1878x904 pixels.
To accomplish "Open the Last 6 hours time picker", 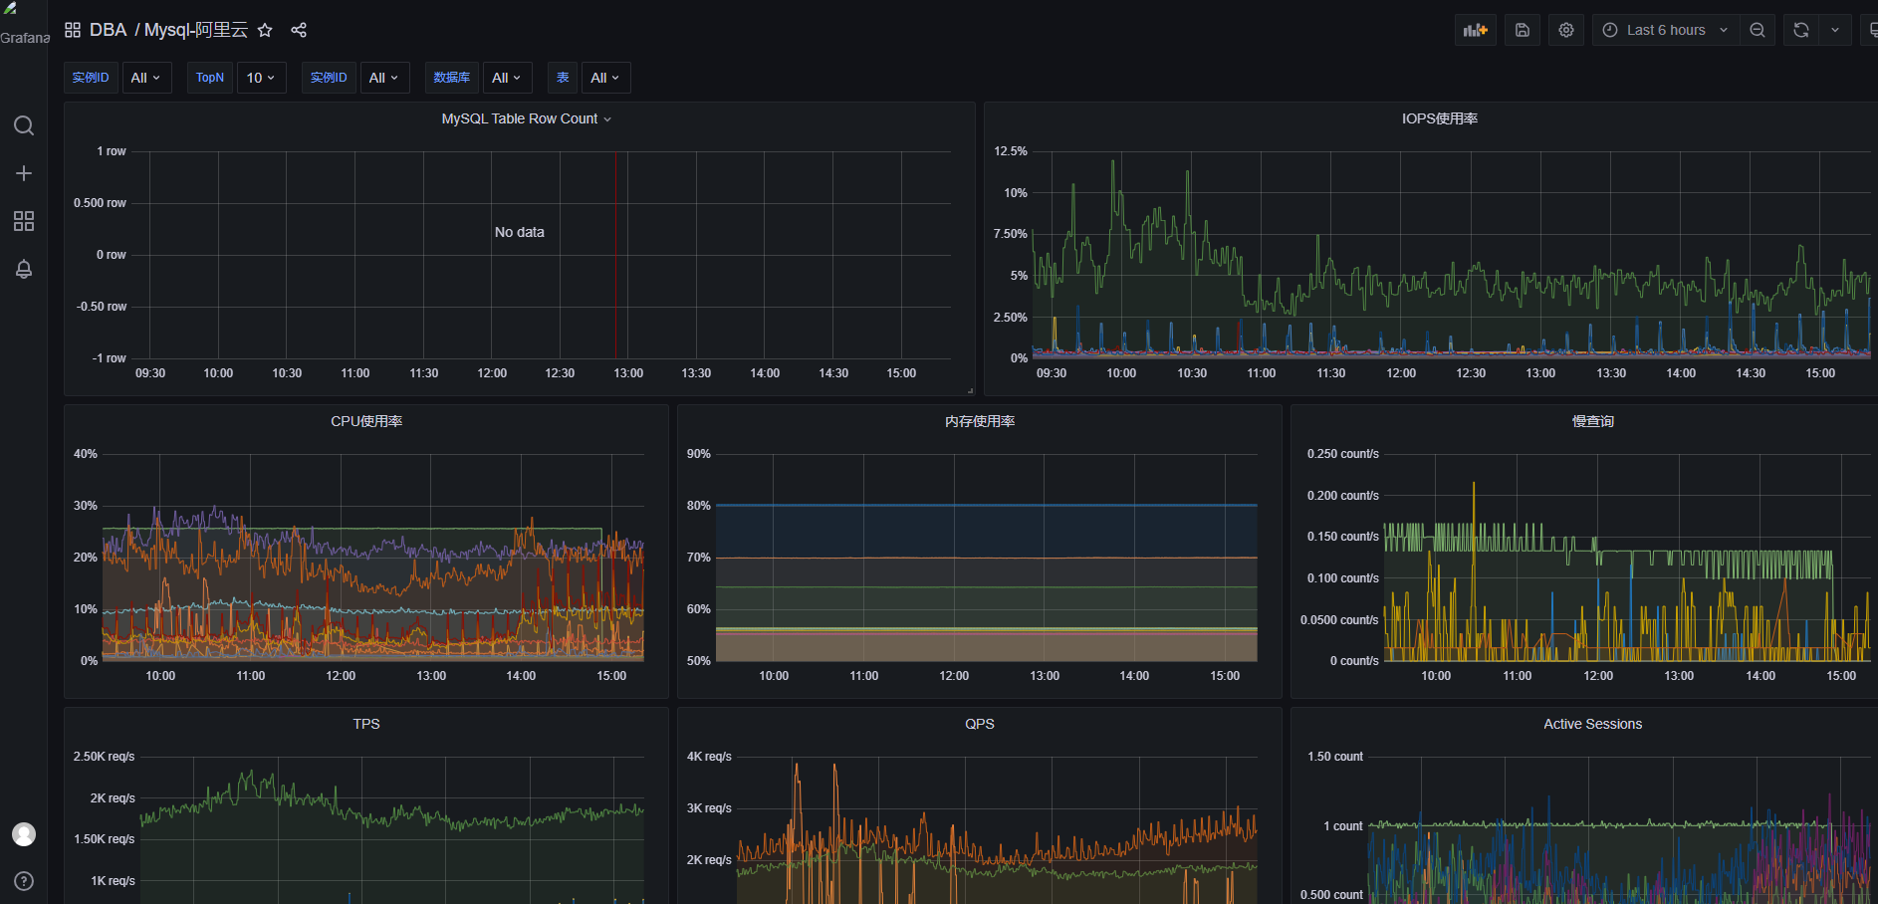I will tap(1666, 30).
